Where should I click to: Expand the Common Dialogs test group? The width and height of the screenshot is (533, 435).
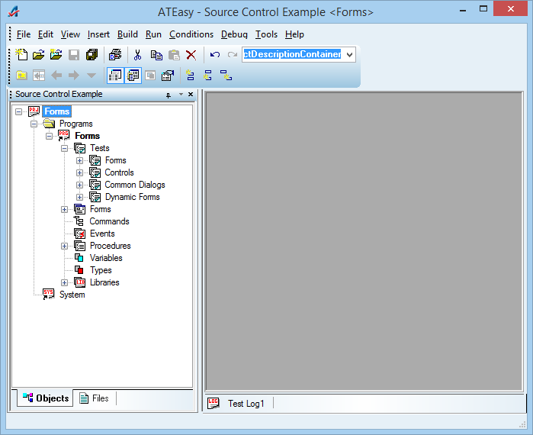79,185
